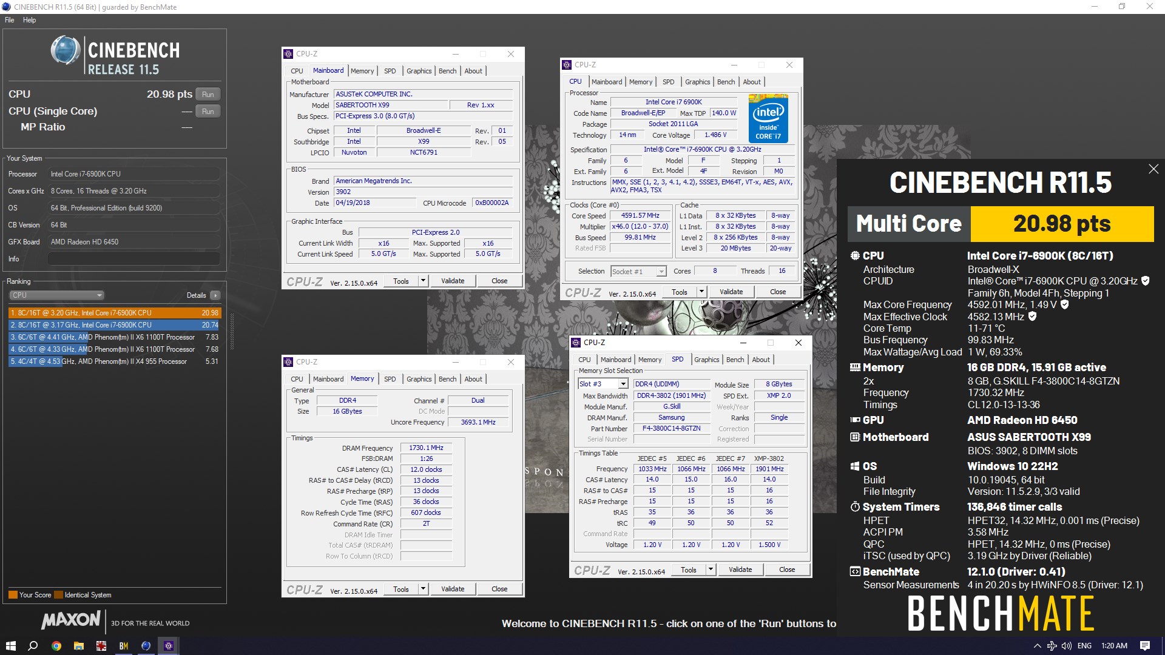
Task: Click the Part Number F4-3800C14-8GTZN field
Action: (671, 428)
